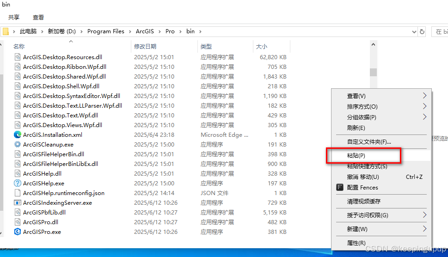Click the ArcGISIndexingServer.exe file icon

click(x=18, y=203)
